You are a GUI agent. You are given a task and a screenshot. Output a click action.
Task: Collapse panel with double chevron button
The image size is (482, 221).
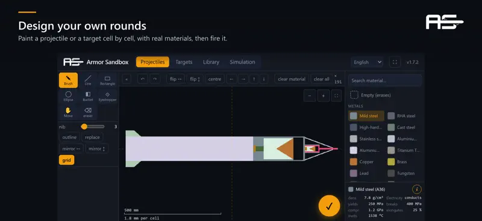point(127,79)
